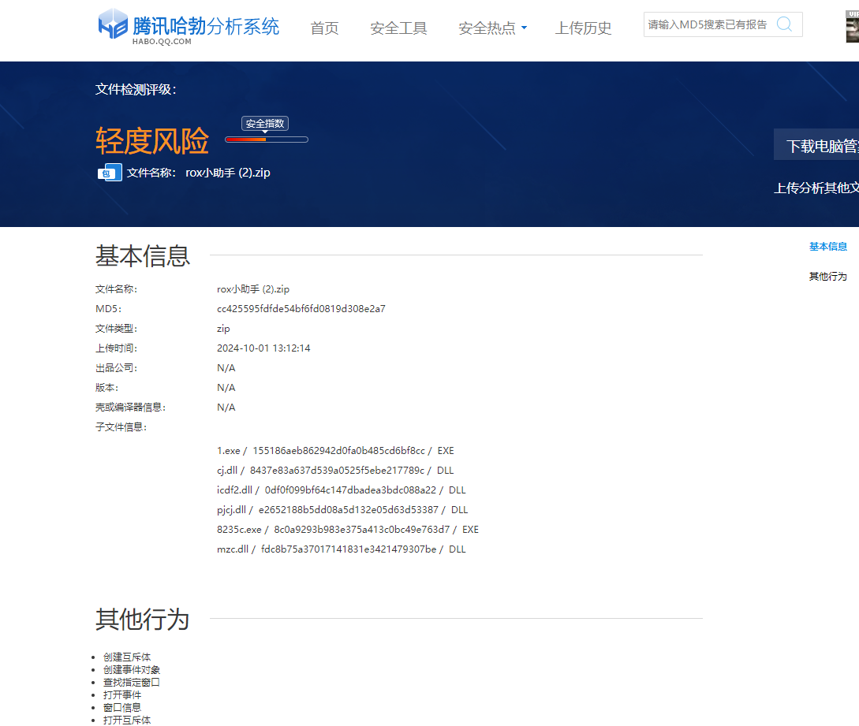
Task: Click the MD5 search input field
Action: tap(708, 24)
